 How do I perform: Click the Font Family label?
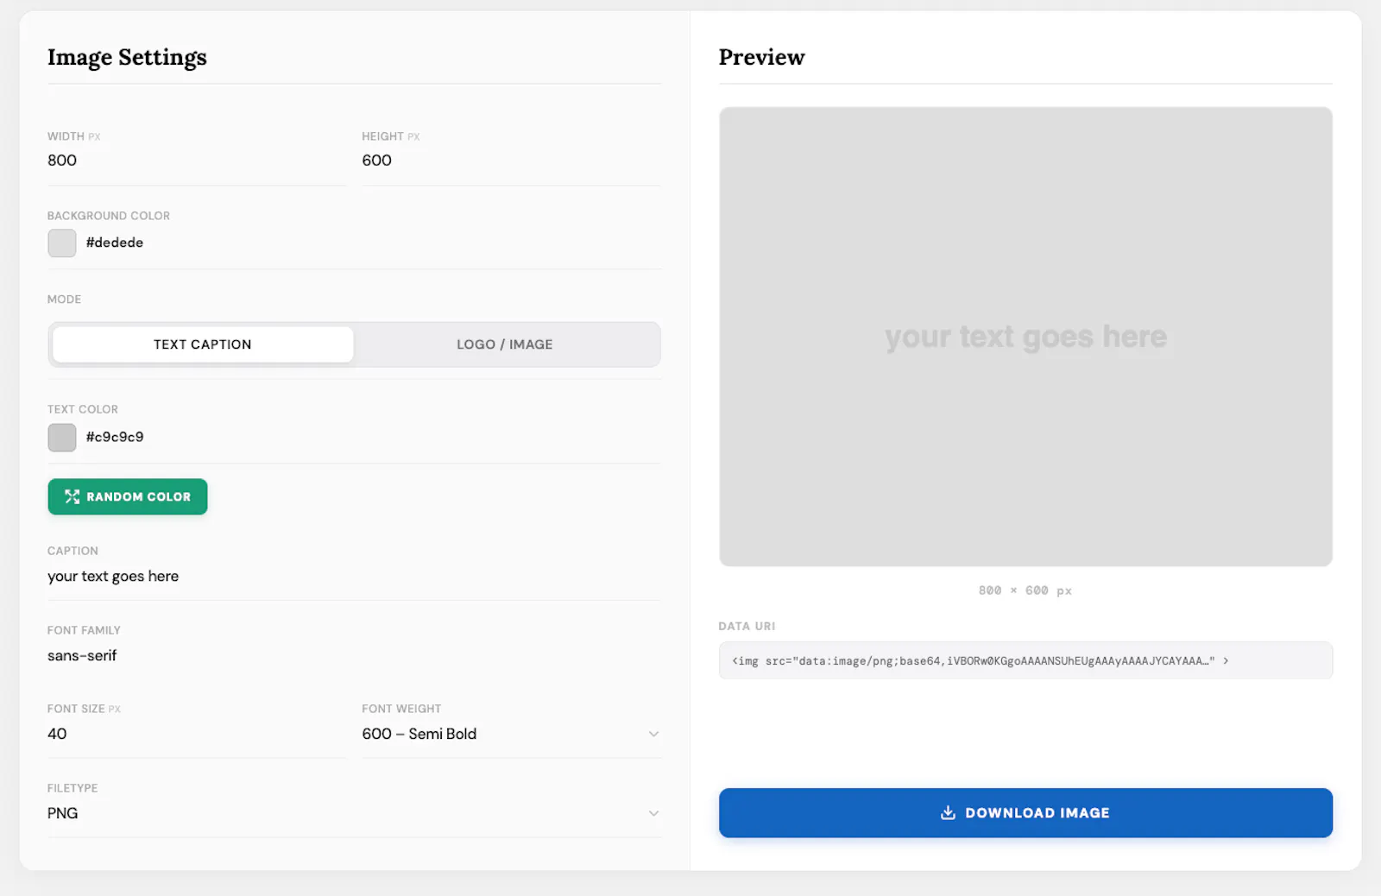point(84,630)
